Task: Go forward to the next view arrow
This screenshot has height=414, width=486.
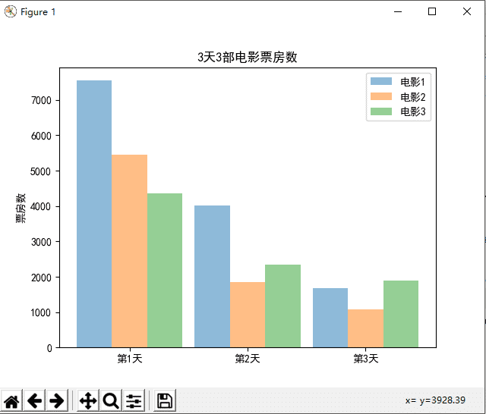Action: click(x=57, y=400)
